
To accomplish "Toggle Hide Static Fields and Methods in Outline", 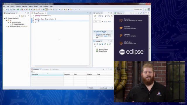I will coord(105,44).
